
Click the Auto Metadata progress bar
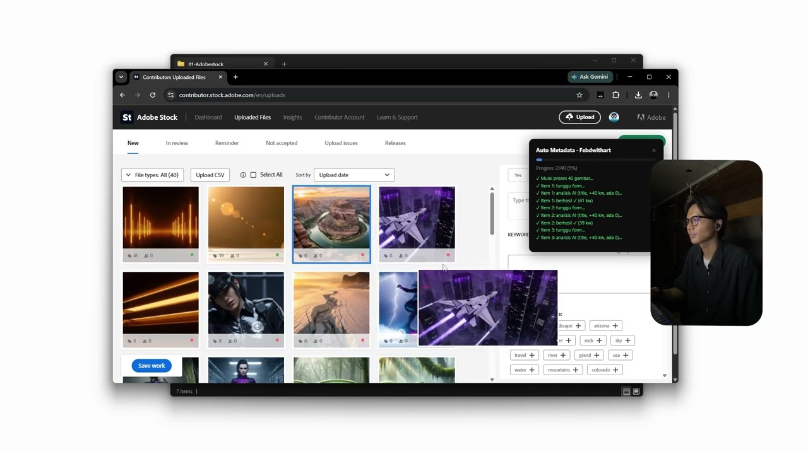coord(596,160)
